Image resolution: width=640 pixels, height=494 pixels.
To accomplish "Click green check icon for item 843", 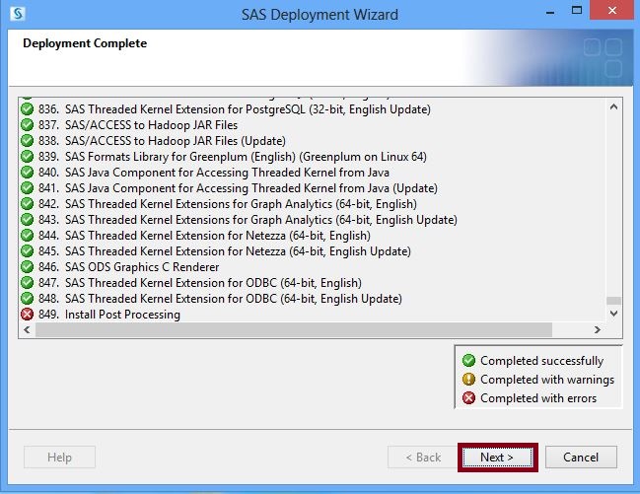I will (x=27, y=220).
